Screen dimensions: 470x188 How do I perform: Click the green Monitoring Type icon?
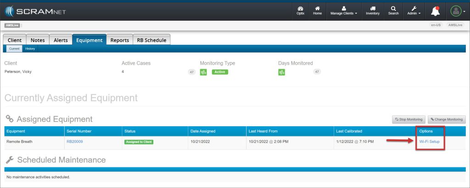203,72
